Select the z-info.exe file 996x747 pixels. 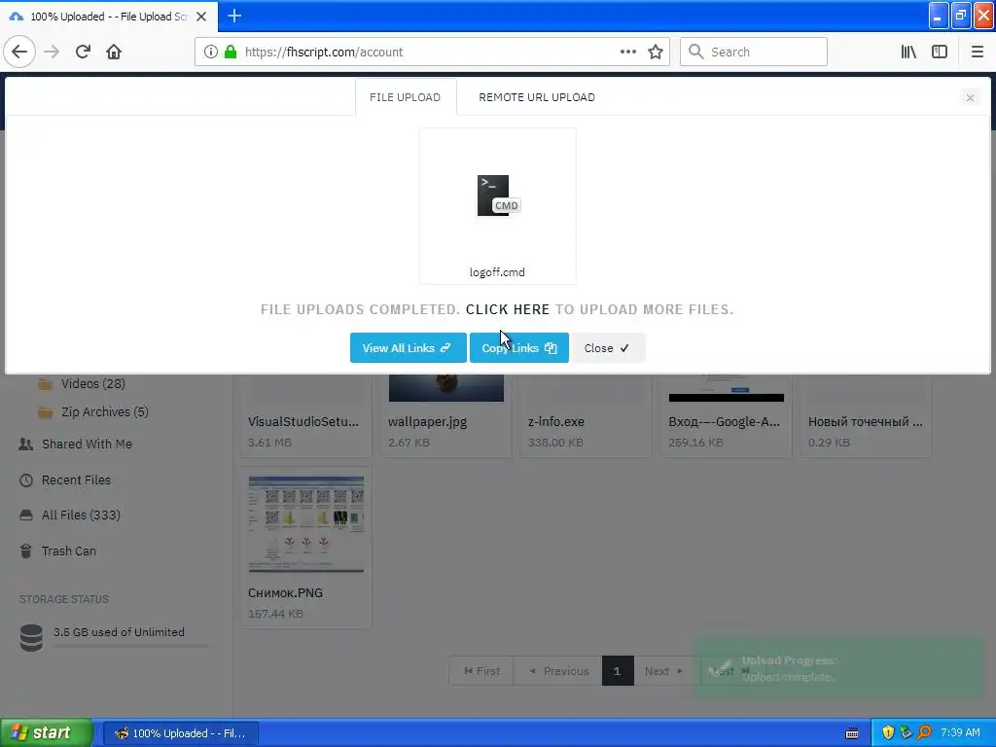click(x=586, y=415)
